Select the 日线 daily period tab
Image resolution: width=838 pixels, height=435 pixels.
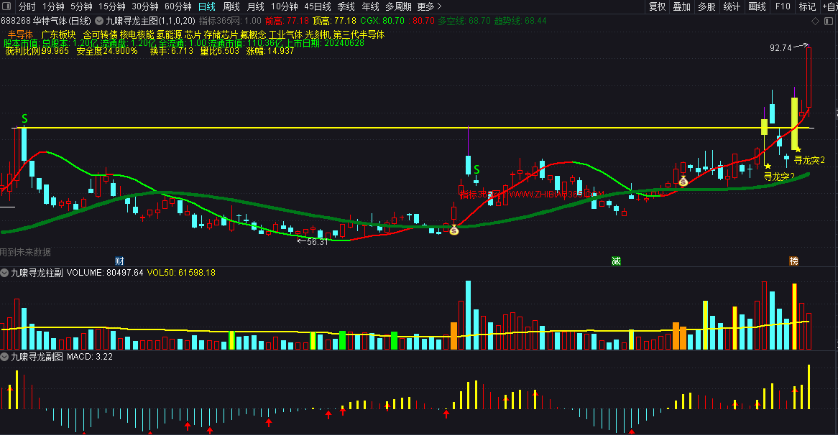coord(207,6)
